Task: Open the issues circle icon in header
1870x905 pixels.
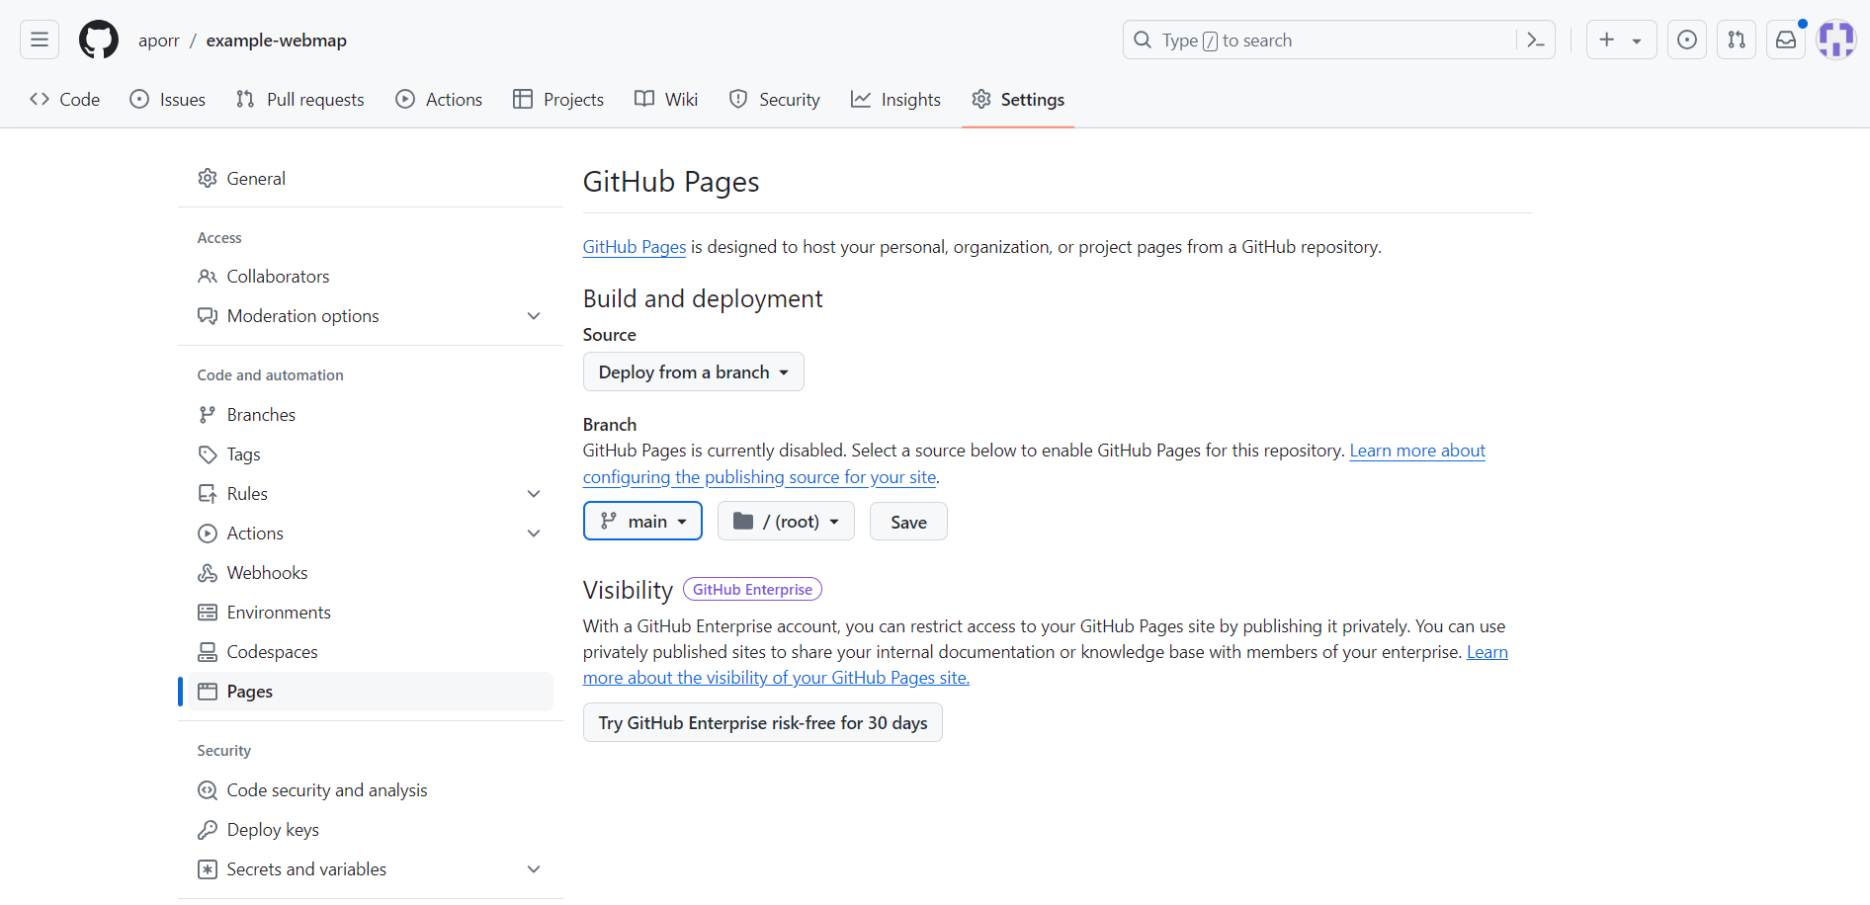Action: [x=1687, y=40]
